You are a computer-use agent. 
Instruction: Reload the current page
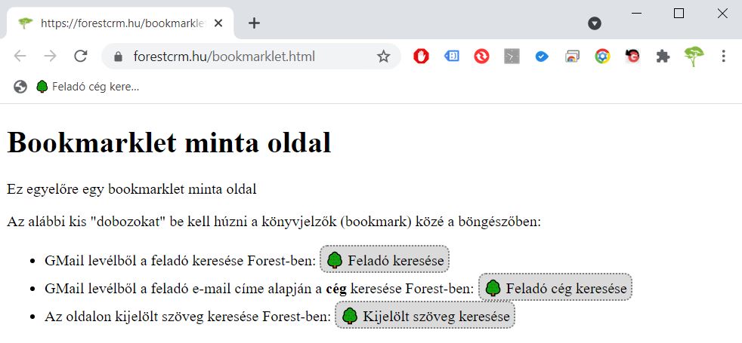pos(80,57)
